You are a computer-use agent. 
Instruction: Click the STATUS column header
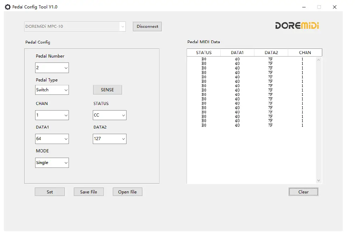[204, 52]
